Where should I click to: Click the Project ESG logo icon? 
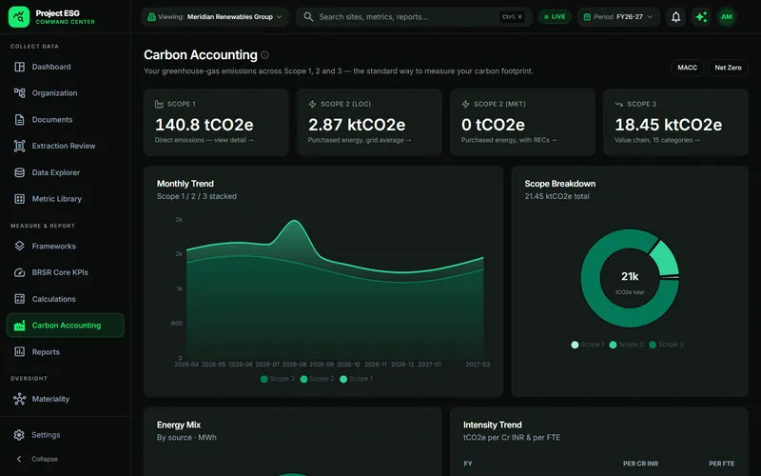click(x=19, y=17)
